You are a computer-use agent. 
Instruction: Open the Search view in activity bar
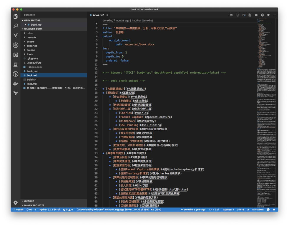16,26
